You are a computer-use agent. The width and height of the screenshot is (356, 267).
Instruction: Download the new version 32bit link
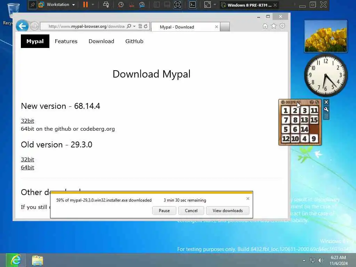(27, 121)
